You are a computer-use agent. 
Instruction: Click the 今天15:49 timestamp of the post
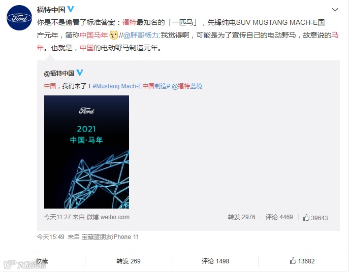50,237
